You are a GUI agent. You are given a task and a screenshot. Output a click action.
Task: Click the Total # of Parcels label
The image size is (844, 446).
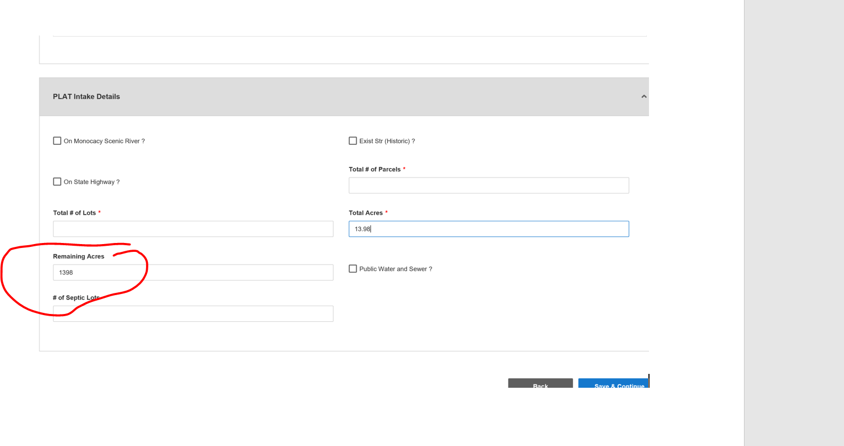[374, 169]
